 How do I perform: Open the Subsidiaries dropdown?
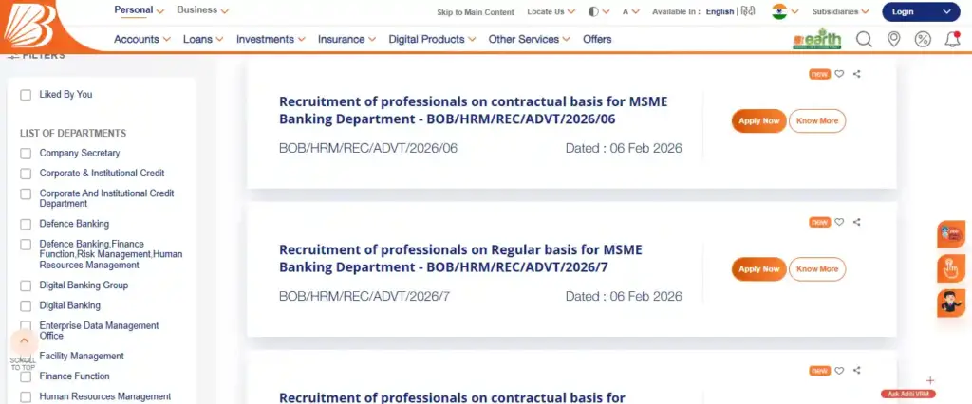(840, 12)
